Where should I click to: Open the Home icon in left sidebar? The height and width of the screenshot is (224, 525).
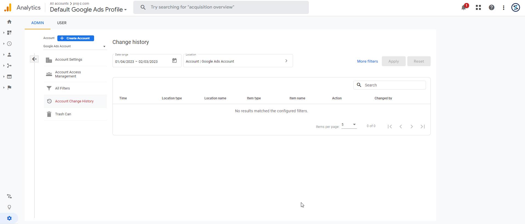pos(9,22)
